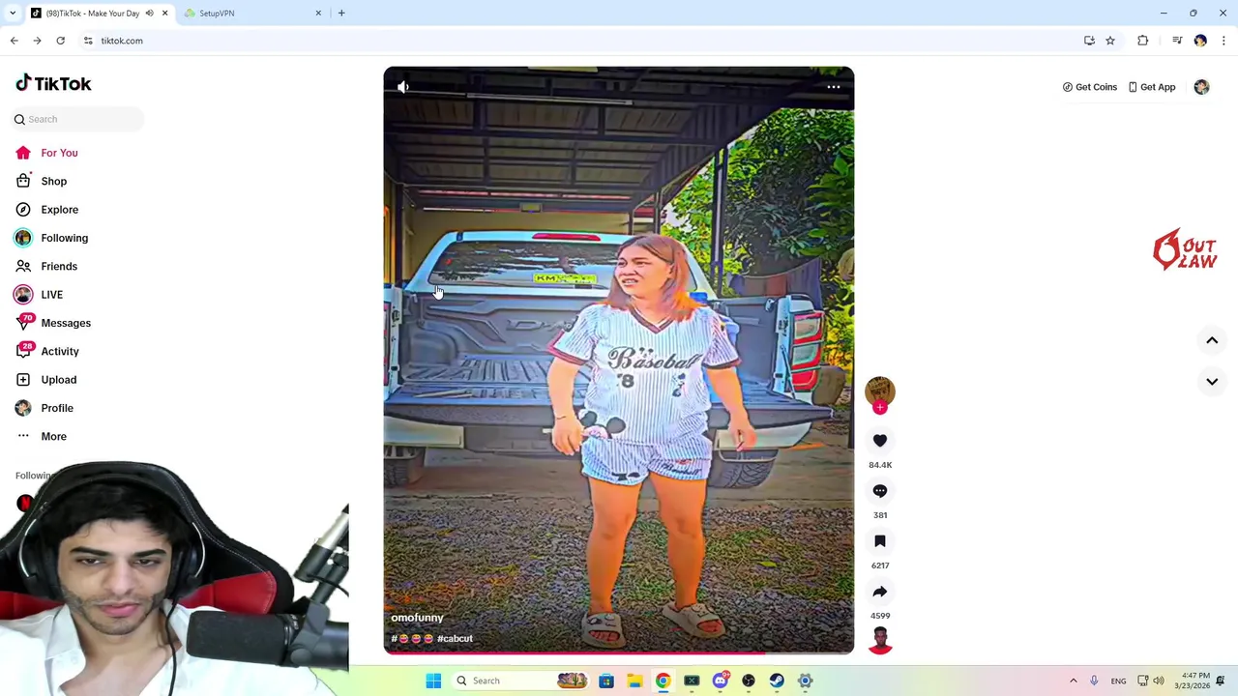
Task: Click the Get Coins button
Action: 1090,87
